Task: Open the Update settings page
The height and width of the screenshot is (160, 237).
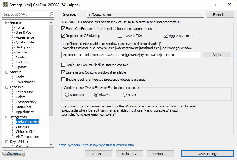Action: point(21,67)
